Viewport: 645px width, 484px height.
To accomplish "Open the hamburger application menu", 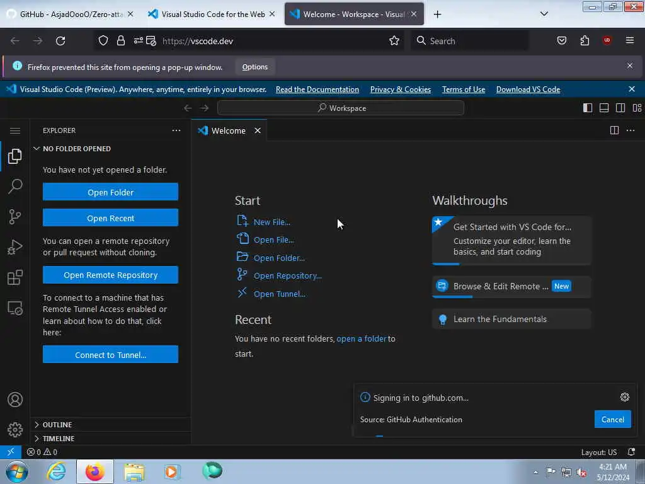I will pos(15,131).
